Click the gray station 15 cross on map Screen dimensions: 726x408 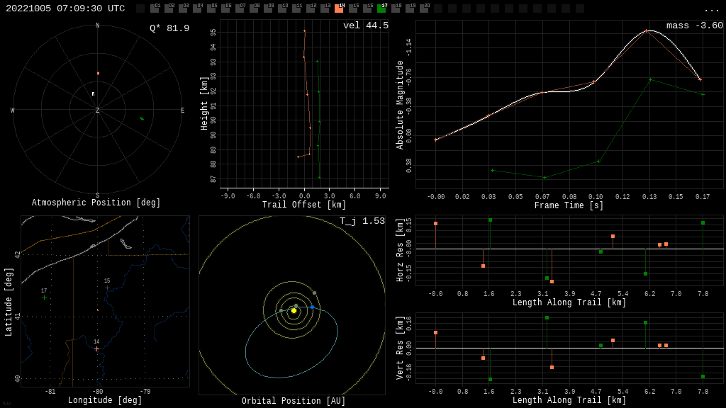click(x=107, y=288)
